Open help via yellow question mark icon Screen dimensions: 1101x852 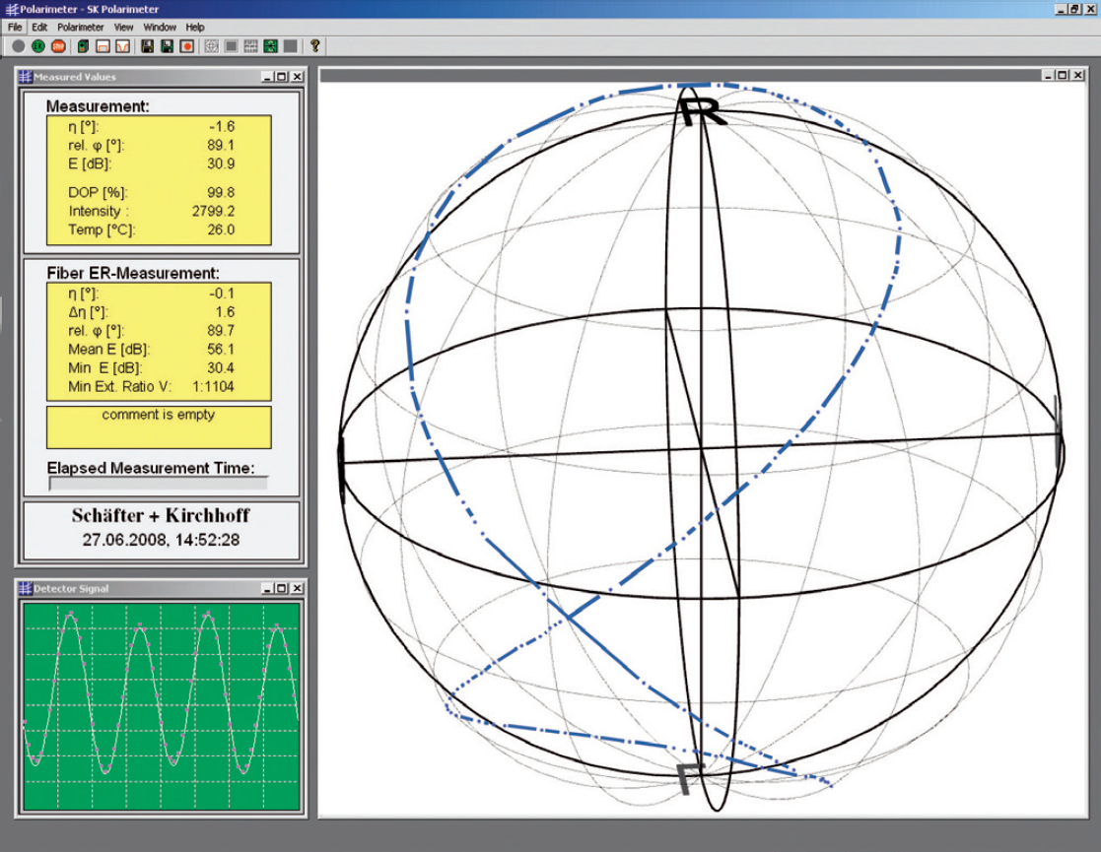314,46
